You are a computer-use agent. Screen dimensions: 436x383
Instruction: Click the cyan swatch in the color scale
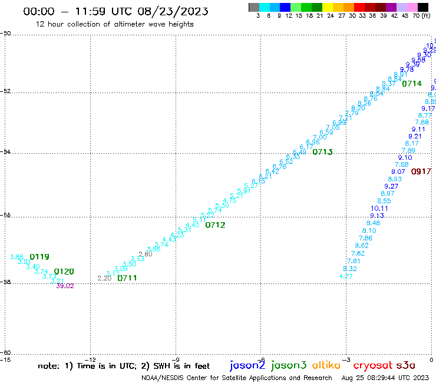[x=264, y=7]
